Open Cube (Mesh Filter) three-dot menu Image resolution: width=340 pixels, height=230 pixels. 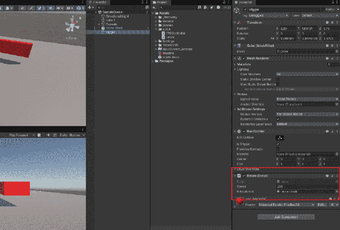coord(337,46)
